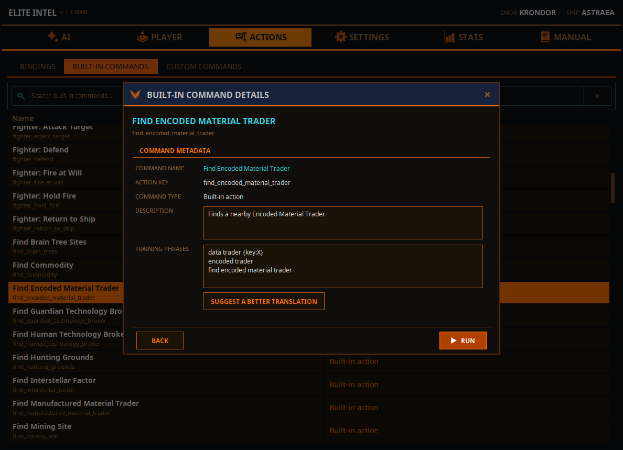
Task: Run the Find Encoded Material Trader command
Action: pyautogui.click(x=463, y=341)
